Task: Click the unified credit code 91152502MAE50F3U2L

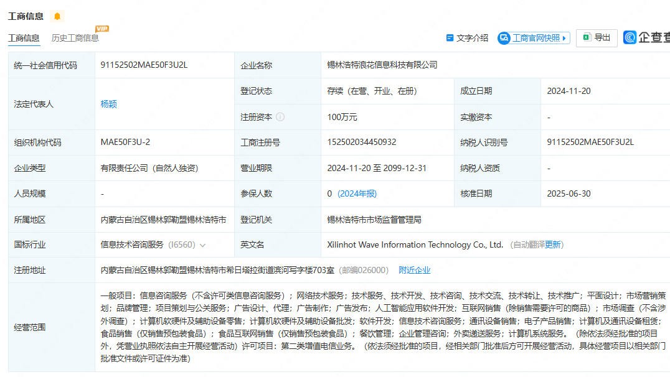Action: (x=144, y=65)
